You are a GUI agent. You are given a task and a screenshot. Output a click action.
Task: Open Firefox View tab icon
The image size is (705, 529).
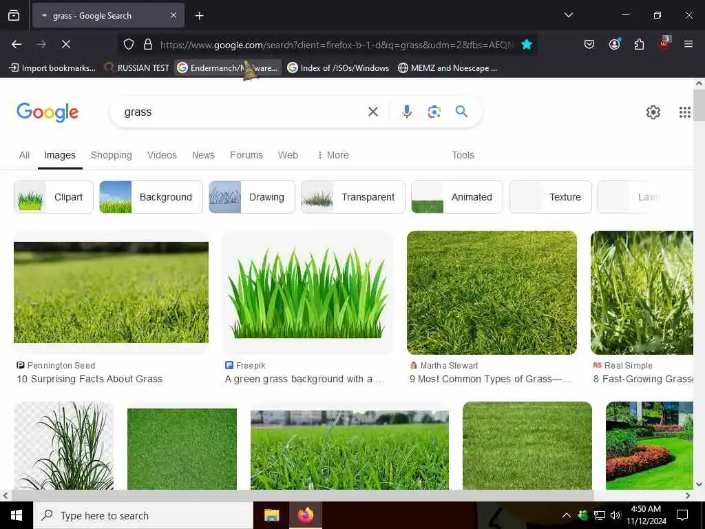click(x=14, y=15)
